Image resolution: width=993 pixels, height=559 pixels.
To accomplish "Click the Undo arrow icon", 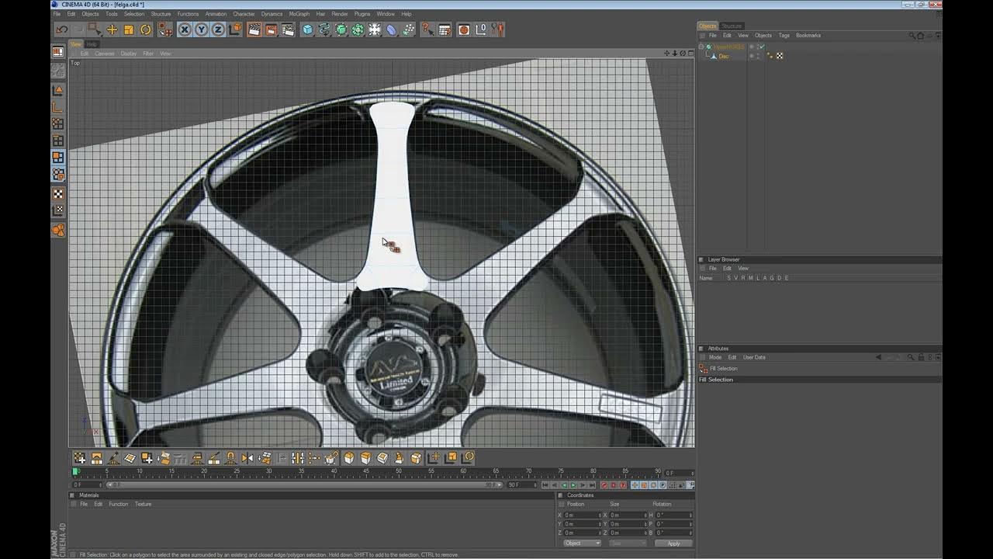I will tap(61, 30).
